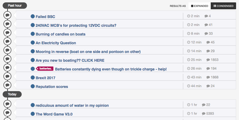Open 240VAC MCB's for protecting 12VDC circuits thread
239x120 pixels.
point(76,25)
